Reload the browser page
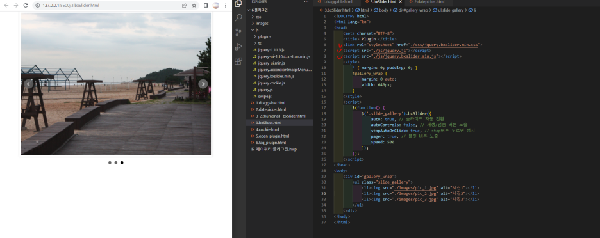The height and width of the screenshot is (238, 600). coord(26,5)
